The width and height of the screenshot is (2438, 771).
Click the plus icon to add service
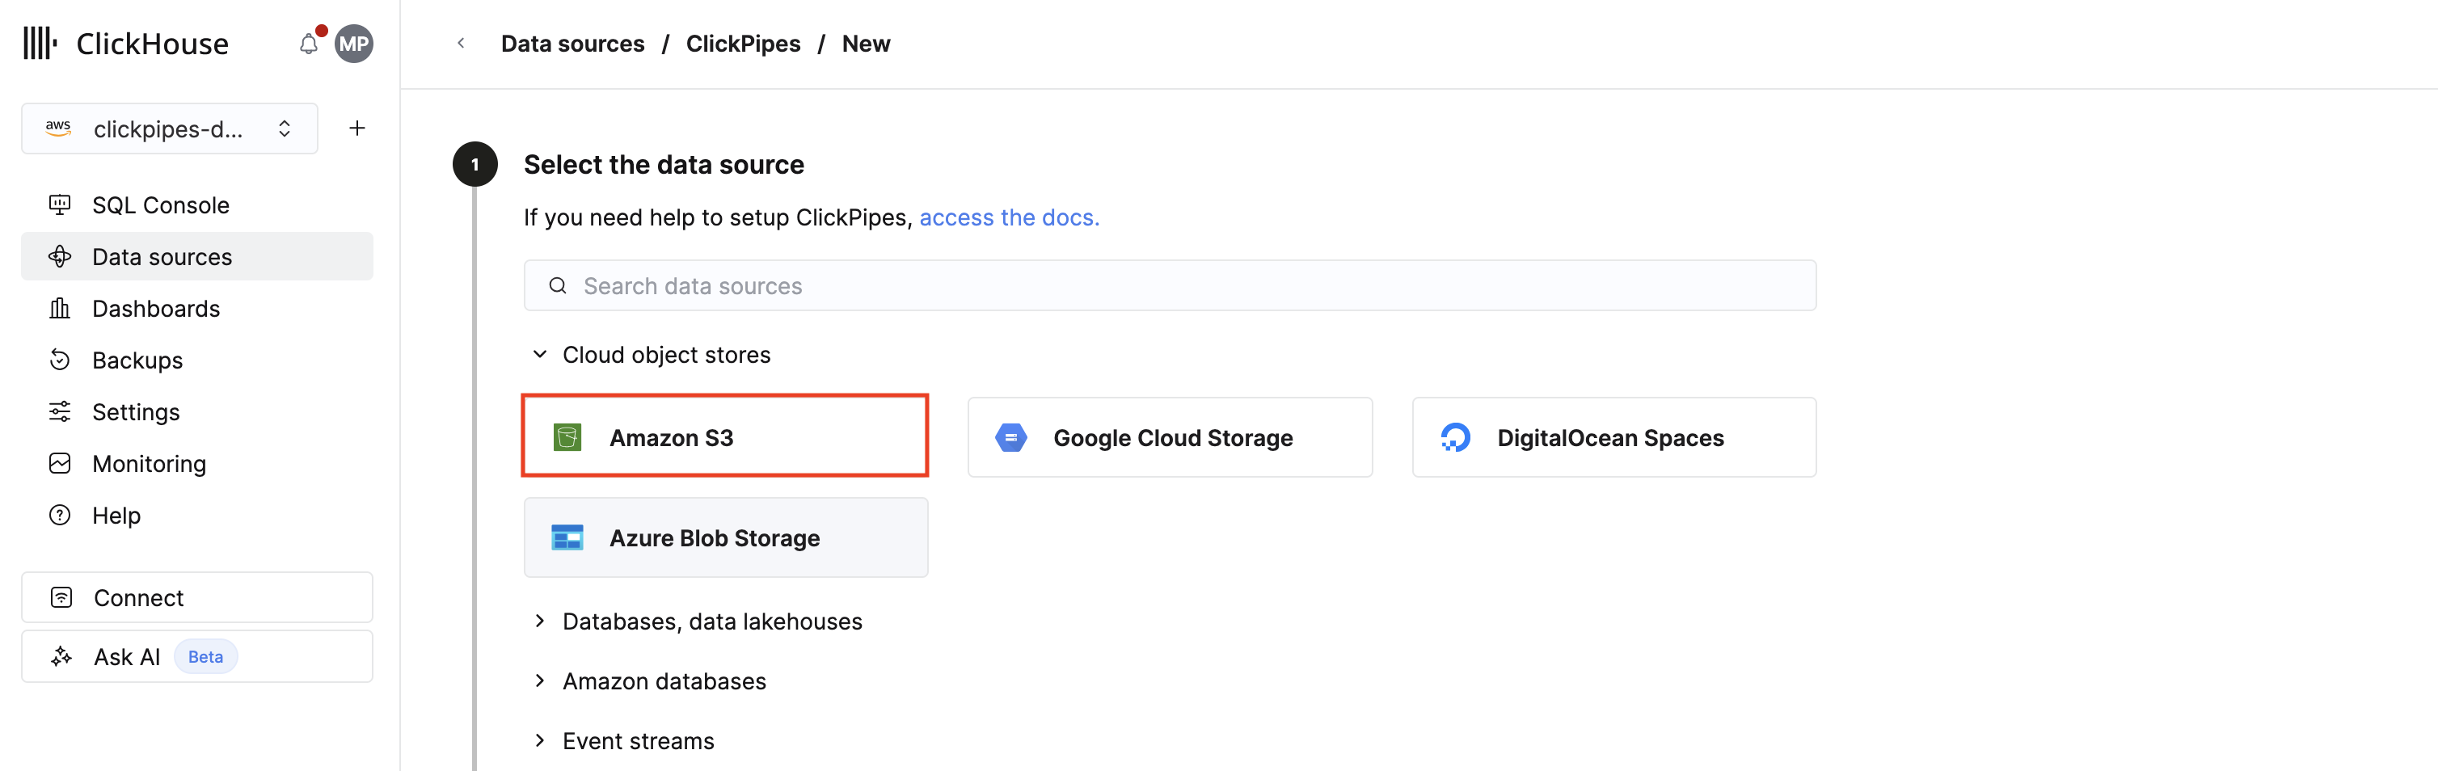coord(356,128)
